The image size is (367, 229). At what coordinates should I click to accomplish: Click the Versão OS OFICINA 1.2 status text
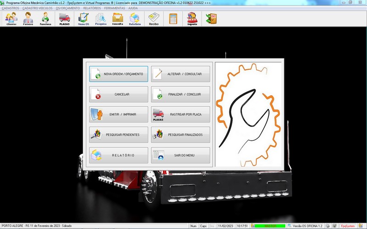[307, 226]
